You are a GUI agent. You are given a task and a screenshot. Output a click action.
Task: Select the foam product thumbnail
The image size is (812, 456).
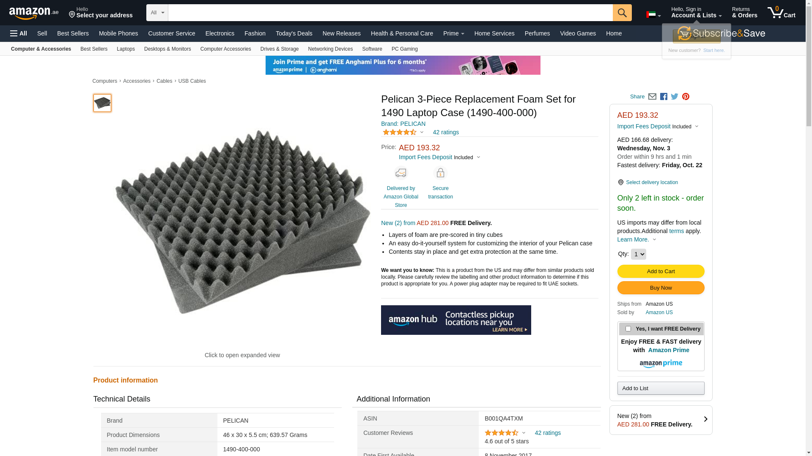(102, 103)
